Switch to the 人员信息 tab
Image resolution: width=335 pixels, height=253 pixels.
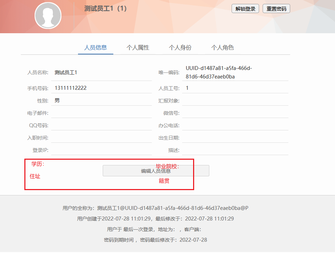(x=96, y=47)
